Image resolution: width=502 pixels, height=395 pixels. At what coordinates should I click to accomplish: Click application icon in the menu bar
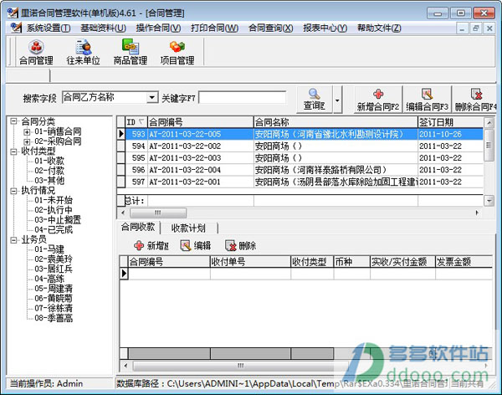click(x=16, y=28)
